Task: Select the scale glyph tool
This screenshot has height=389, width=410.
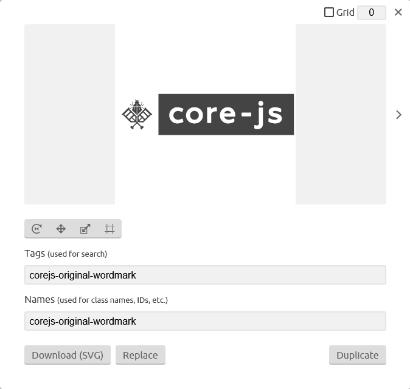Action: 85,229
